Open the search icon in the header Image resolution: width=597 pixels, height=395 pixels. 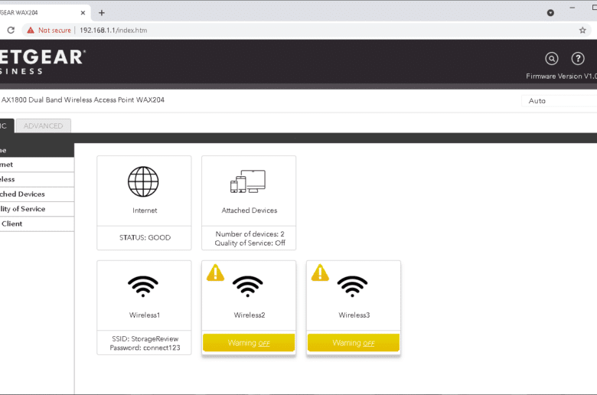pyautogui.click(x=552, y=59)
